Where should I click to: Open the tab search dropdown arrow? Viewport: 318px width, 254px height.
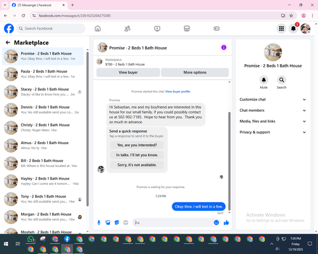[5, 5]
